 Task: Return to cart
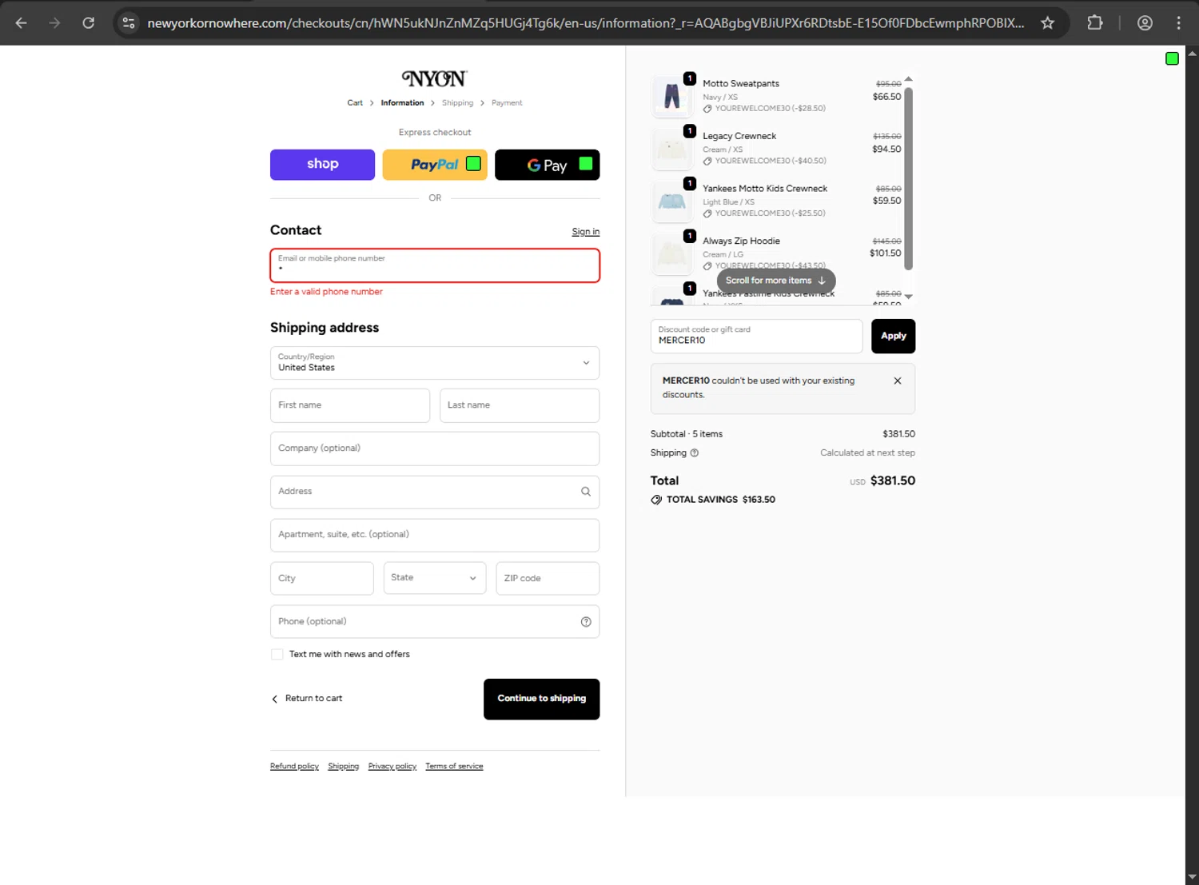click(x=307, y=699)
